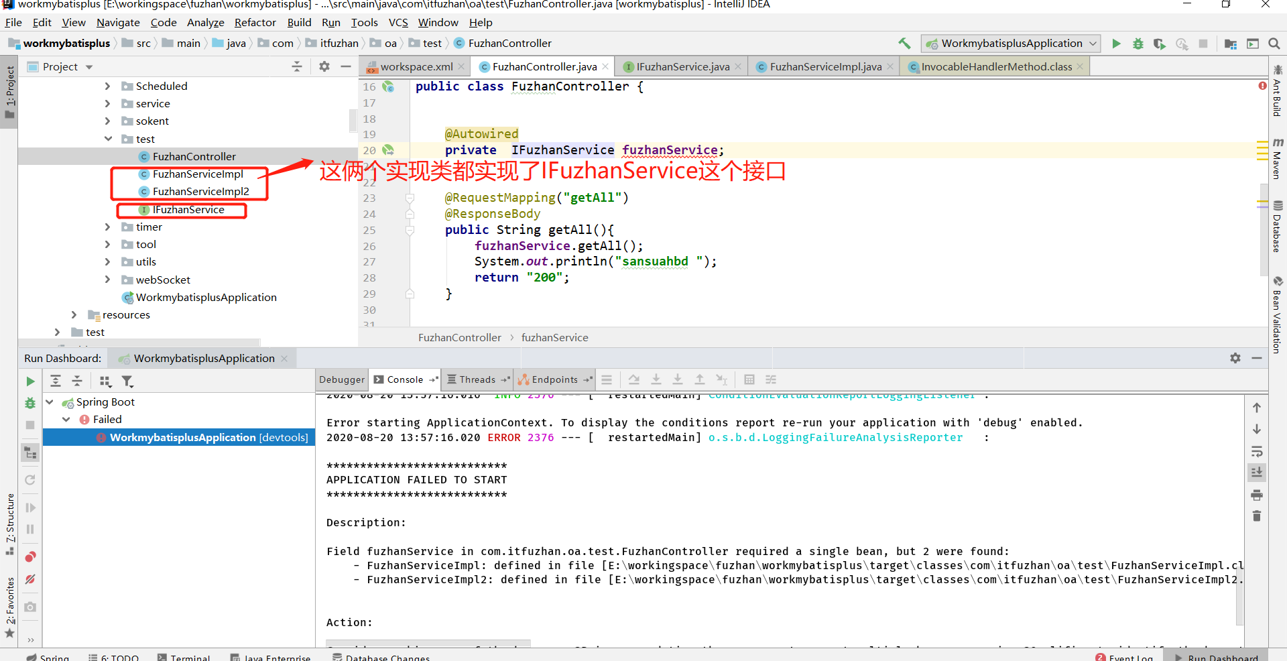This screenshot has height=661, width=1287.
Task: Click fuzhanService in the editor breadcrumb
Action: [555, 338]
